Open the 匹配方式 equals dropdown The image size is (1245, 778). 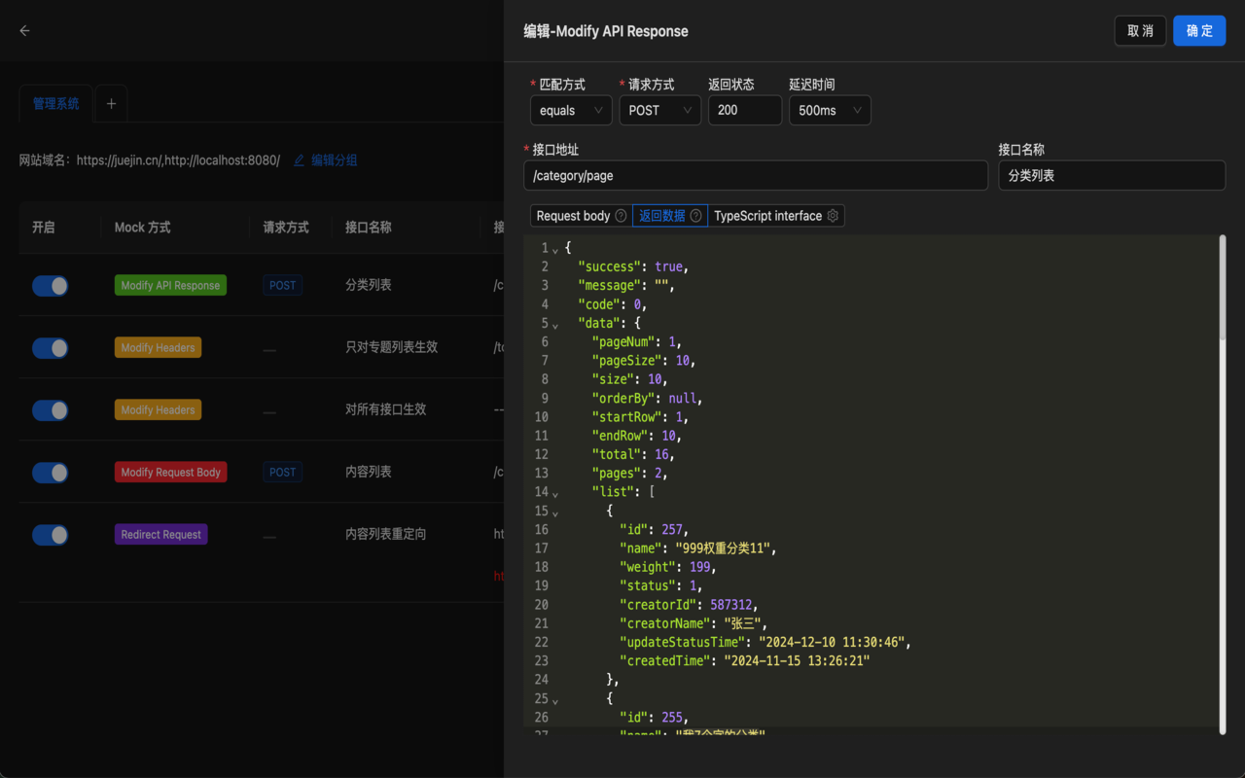pyautogui.click(x=571, y=110)
